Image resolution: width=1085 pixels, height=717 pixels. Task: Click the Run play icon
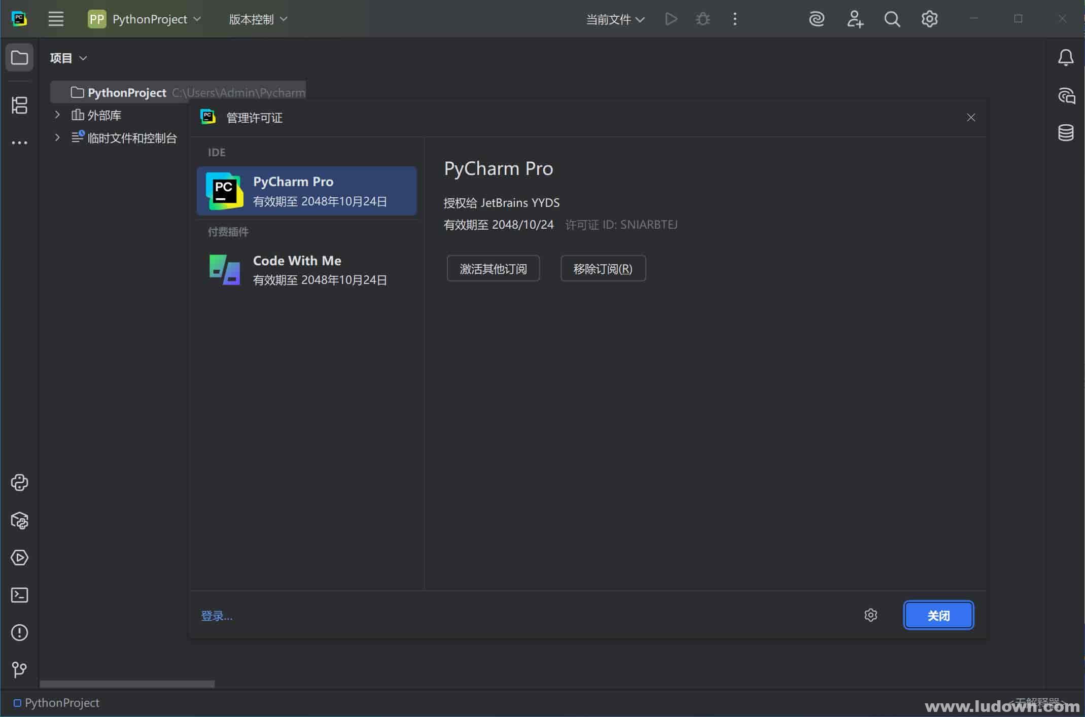tap(671, 19)
